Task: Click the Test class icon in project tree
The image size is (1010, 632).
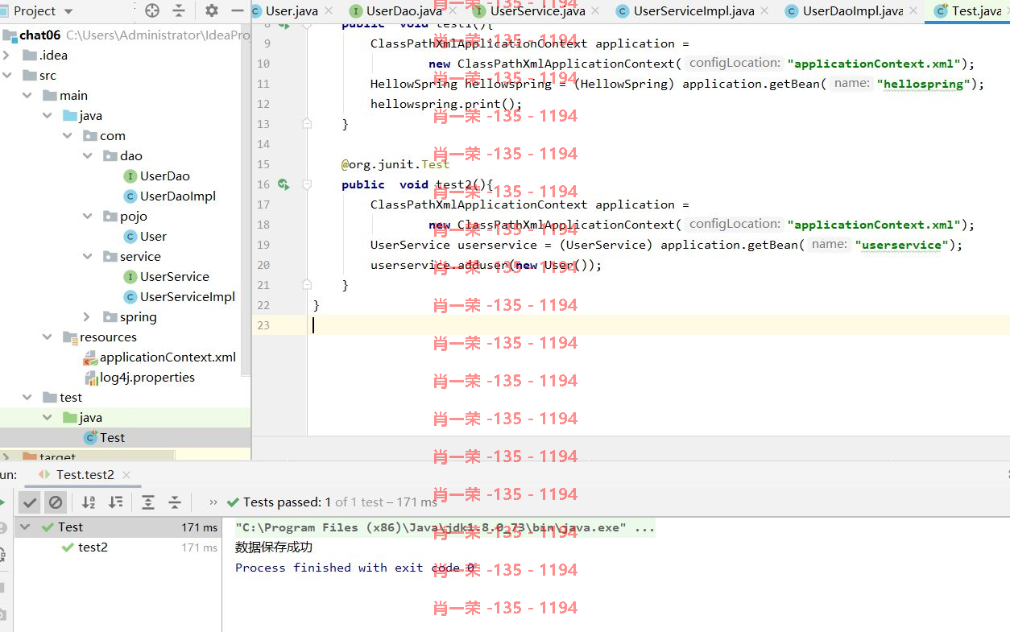Action: pos(90,438)
